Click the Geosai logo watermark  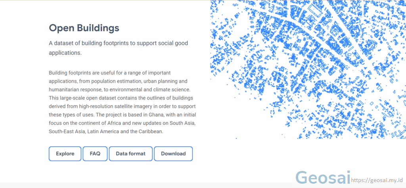click(323, 178)
